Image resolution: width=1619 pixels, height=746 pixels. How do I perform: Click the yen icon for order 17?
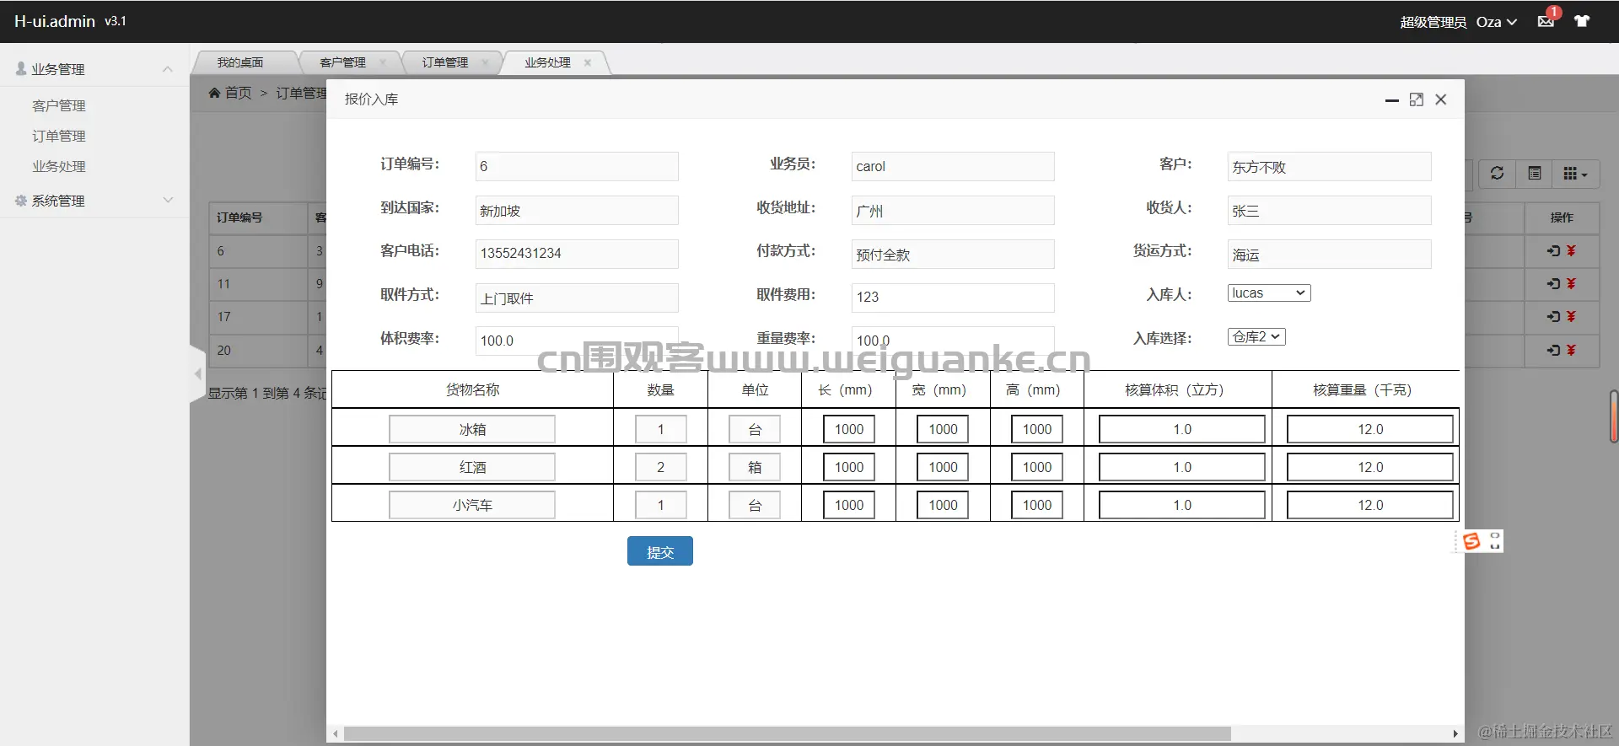click(1571, 316)
